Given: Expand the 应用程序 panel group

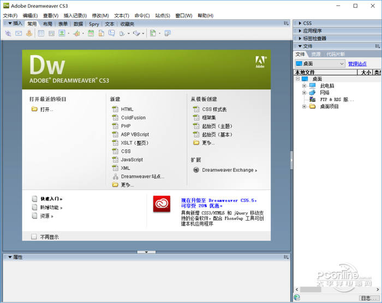Looking at the screenshot, I should [x=300, y=31].
